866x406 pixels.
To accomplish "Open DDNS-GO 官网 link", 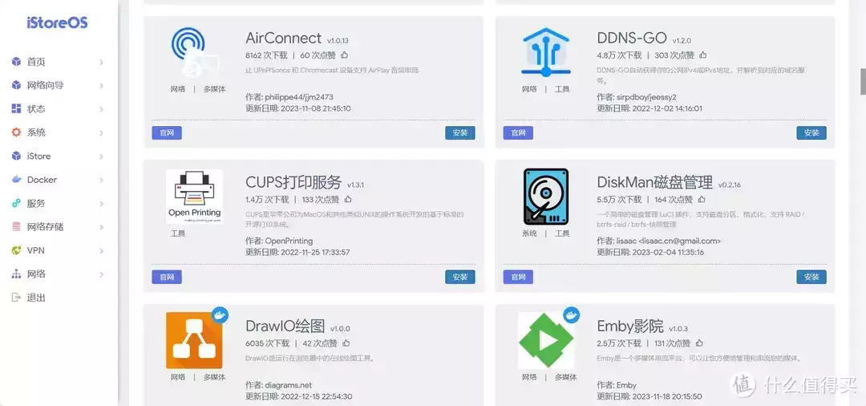I will click(x=518, y=132).
